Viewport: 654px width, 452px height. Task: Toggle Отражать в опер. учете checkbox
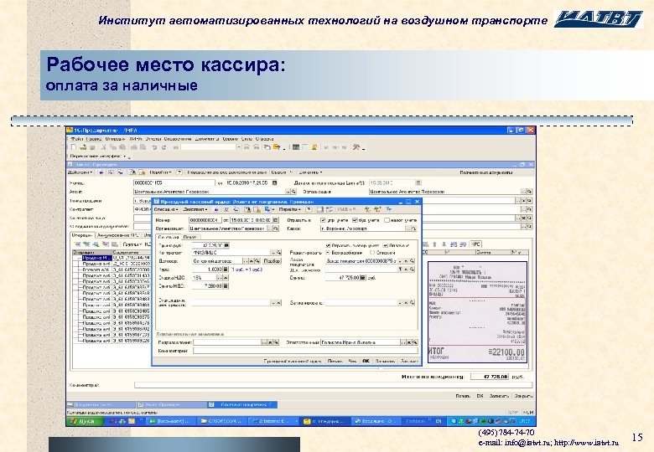pyautogui.click(x=328, y=245)
